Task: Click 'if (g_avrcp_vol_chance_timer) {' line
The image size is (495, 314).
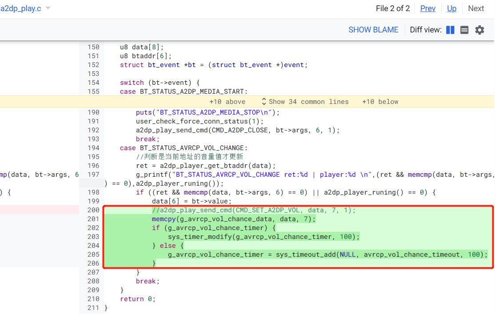Action: (x=214, y=228)
